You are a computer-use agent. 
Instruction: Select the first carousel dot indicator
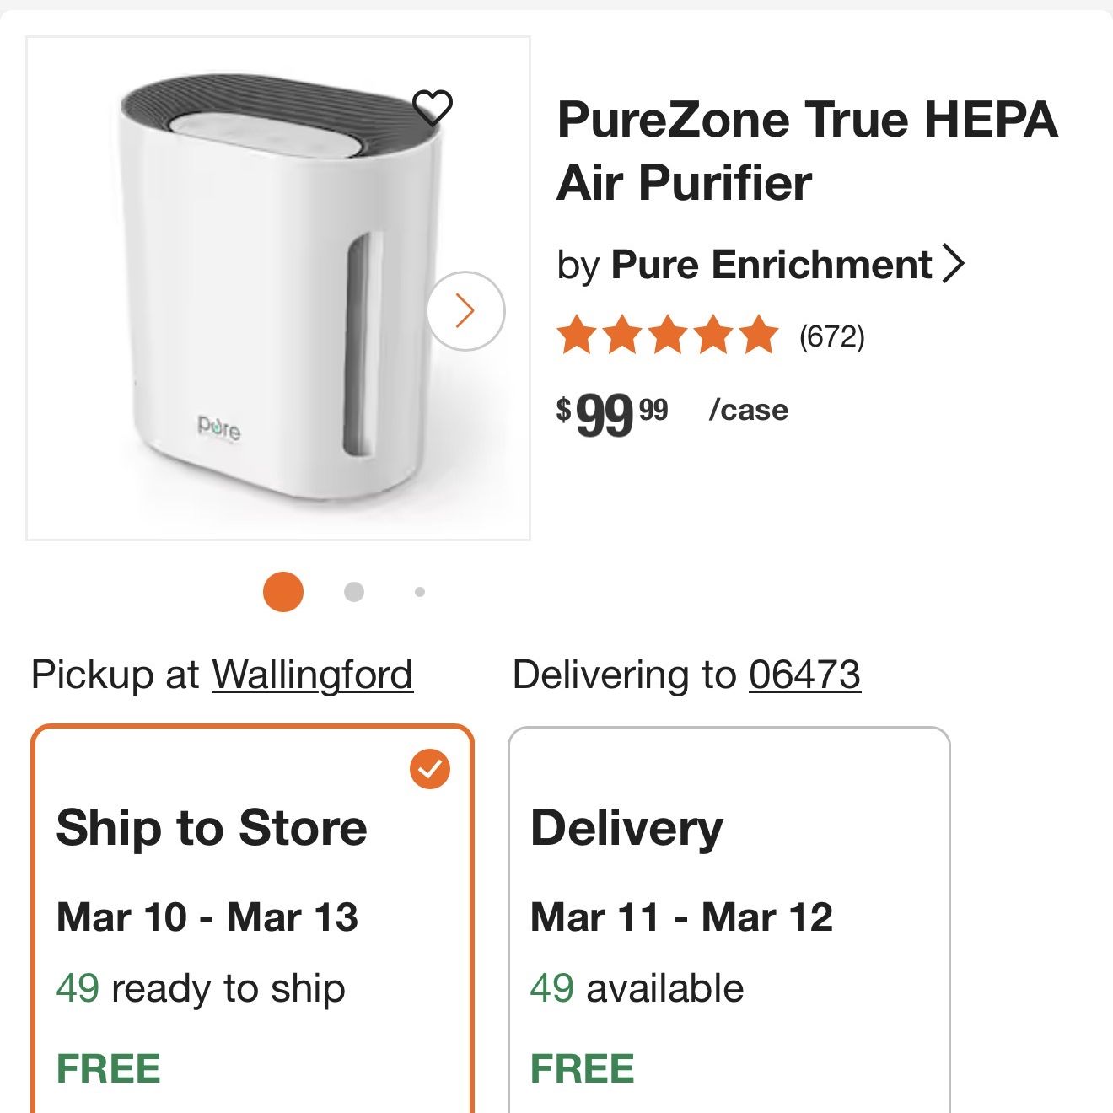[283, 592]
